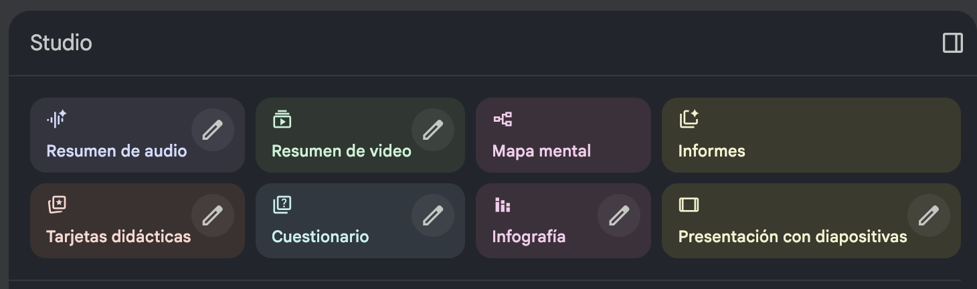
Task: Click the mind map diagram icon
Action: [x=503, y=119]
